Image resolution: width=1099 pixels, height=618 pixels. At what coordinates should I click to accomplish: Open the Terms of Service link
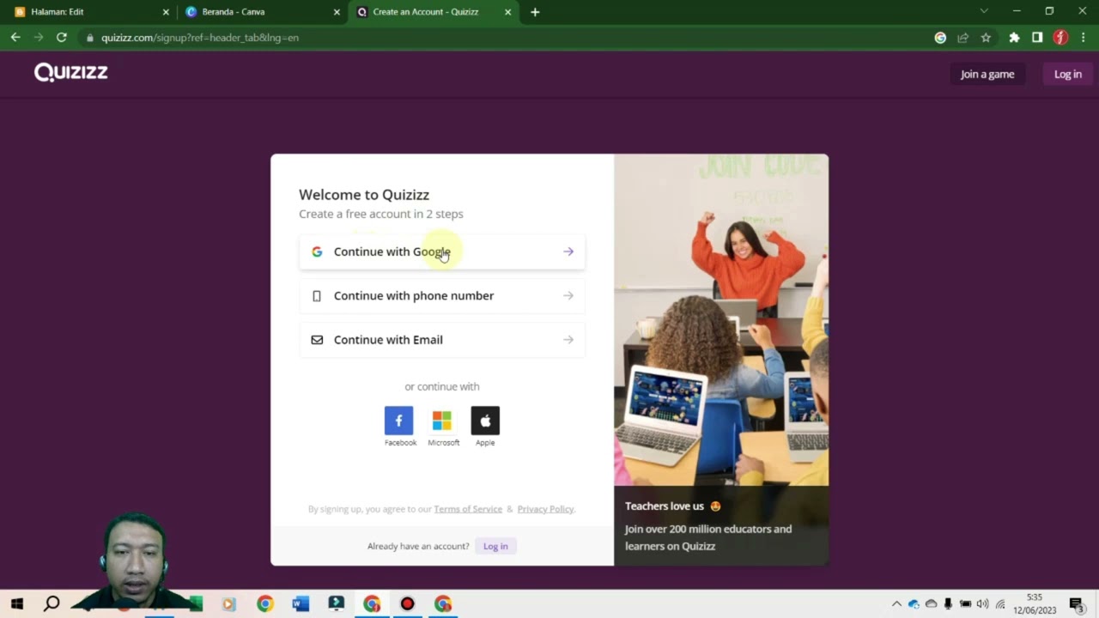(x=468, y=509)
